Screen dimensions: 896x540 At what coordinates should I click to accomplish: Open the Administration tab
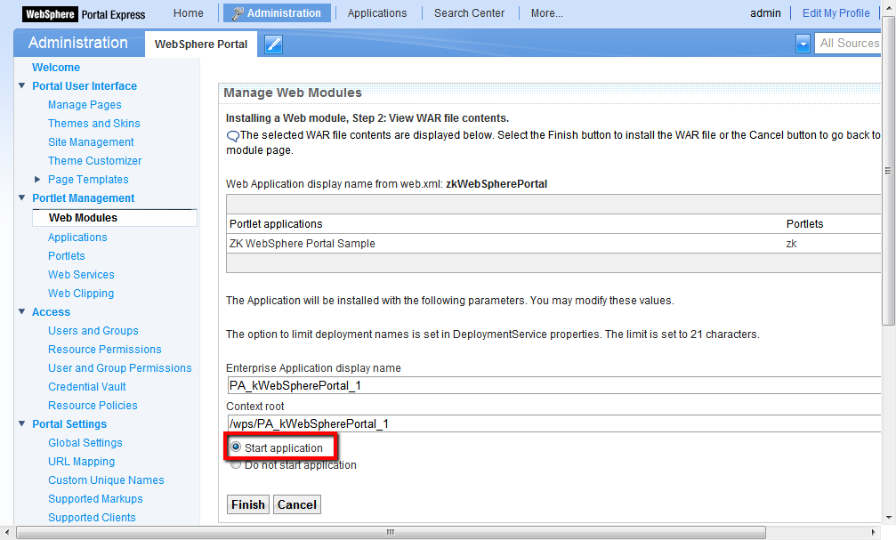[277, 13]
